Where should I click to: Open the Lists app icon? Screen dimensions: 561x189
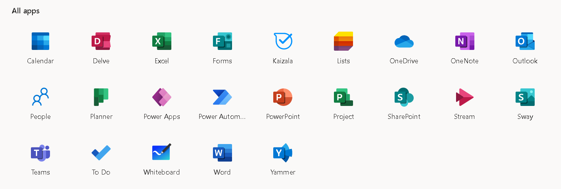[343, 41]
